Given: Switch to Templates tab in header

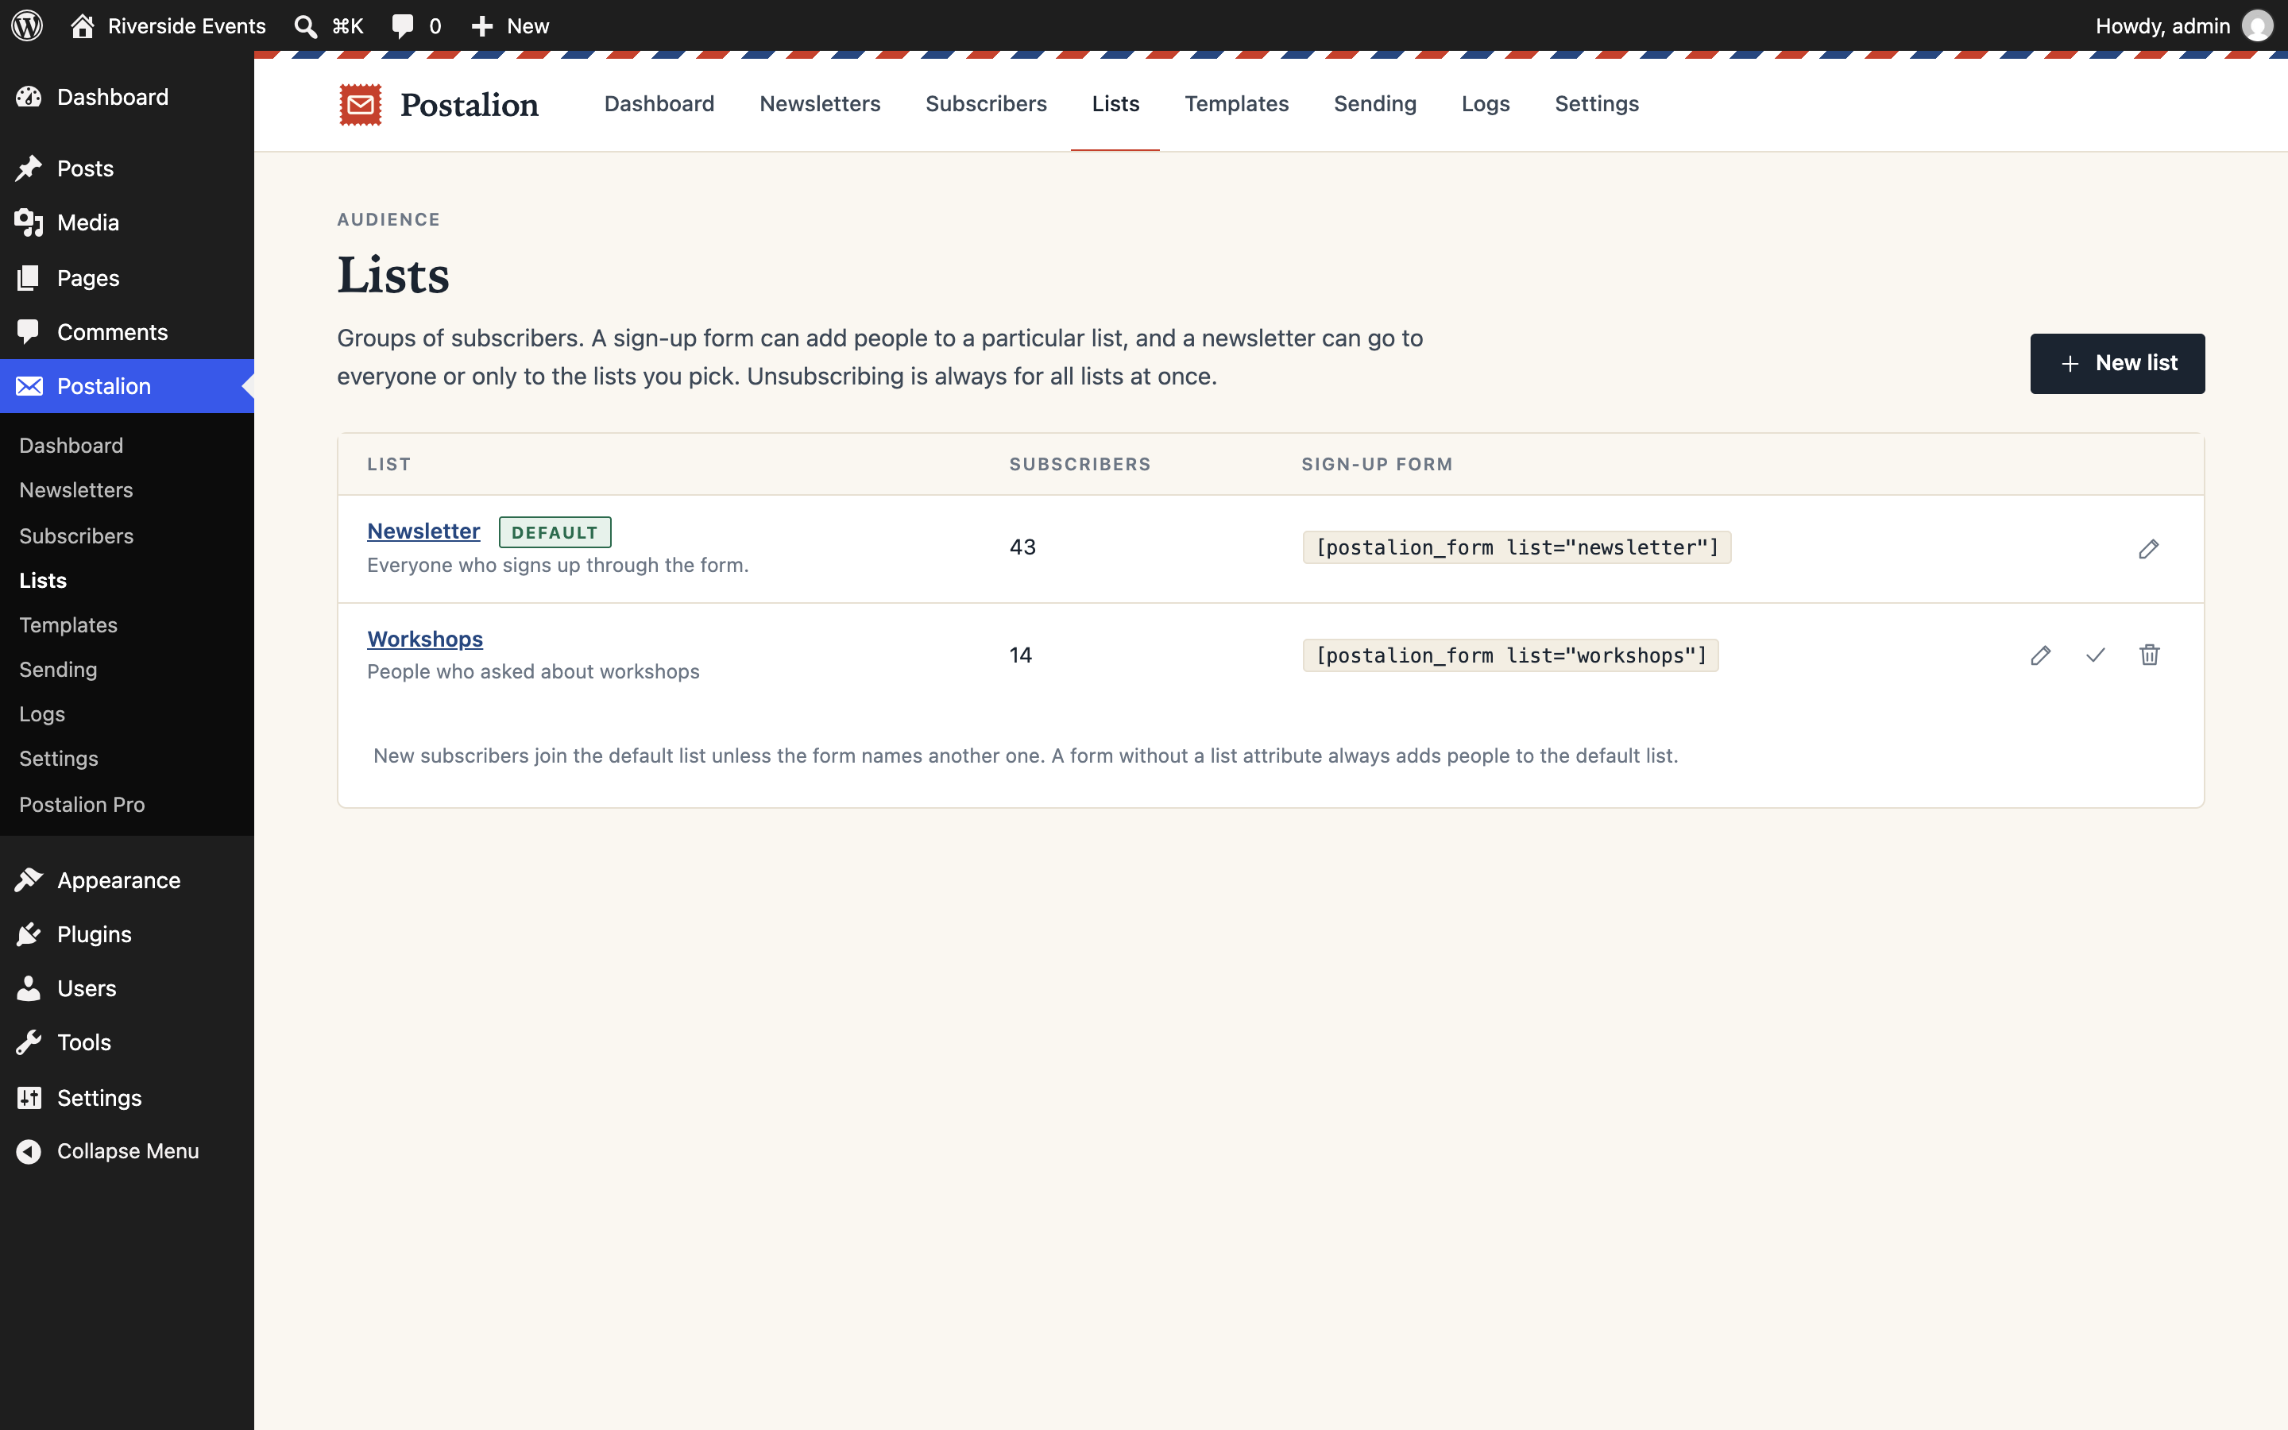Looking at the screenshot, I should pyautogui.click(x=1237, y=104).
